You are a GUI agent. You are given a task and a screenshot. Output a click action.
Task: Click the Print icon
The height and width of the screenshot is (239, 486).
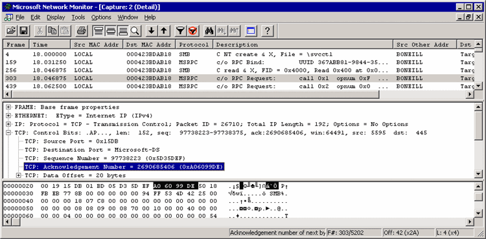tap(82, 30)
